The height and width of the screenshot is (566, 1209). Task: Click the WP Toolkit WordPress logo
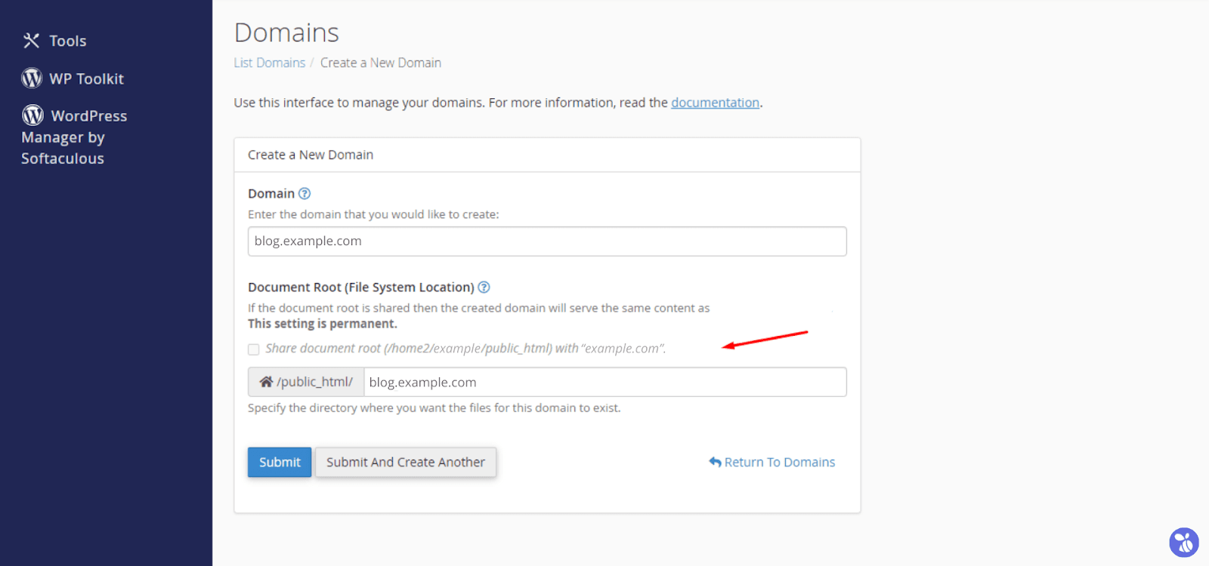[x=32, y=78]
